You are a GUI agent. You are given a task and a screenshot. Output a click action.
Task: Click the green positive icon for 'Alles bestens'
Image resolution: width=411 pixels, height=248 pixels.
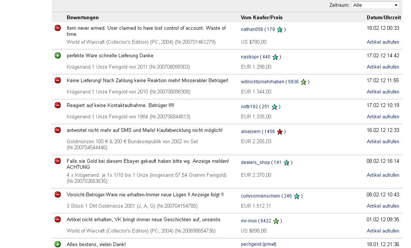[58, 244]
